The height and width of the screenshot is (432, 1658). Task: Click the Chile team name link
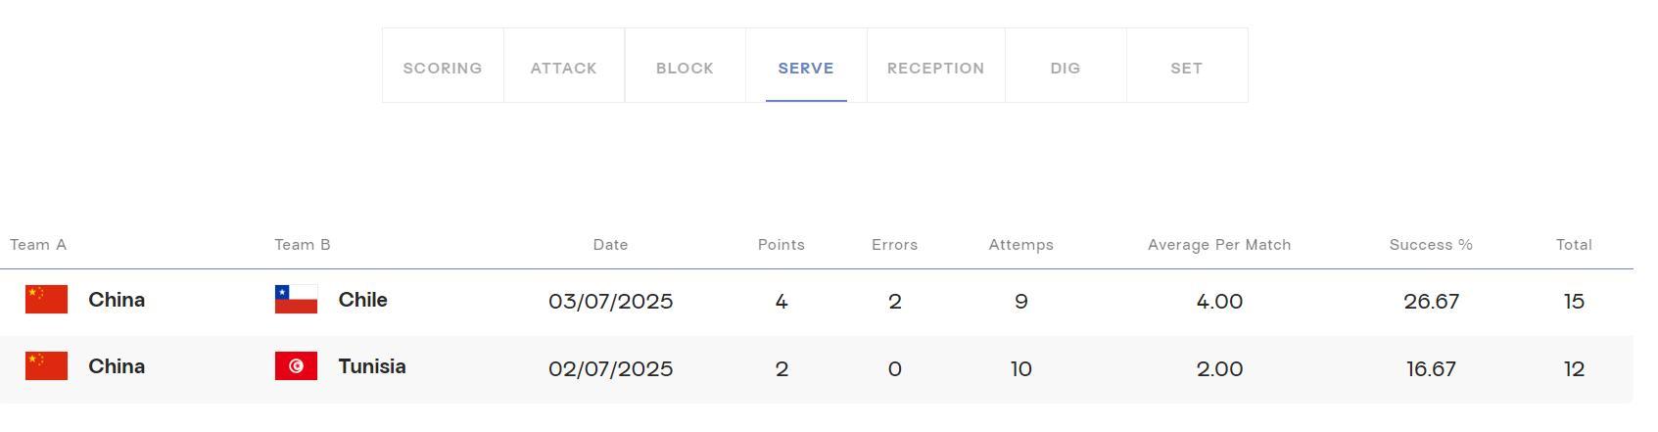click(x=362, y=300)
